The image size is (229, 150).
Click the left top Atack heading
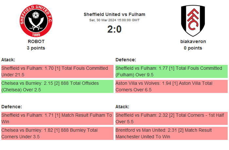click(8, 60)
